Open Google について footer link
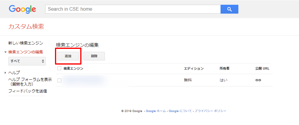 [180, 111]
